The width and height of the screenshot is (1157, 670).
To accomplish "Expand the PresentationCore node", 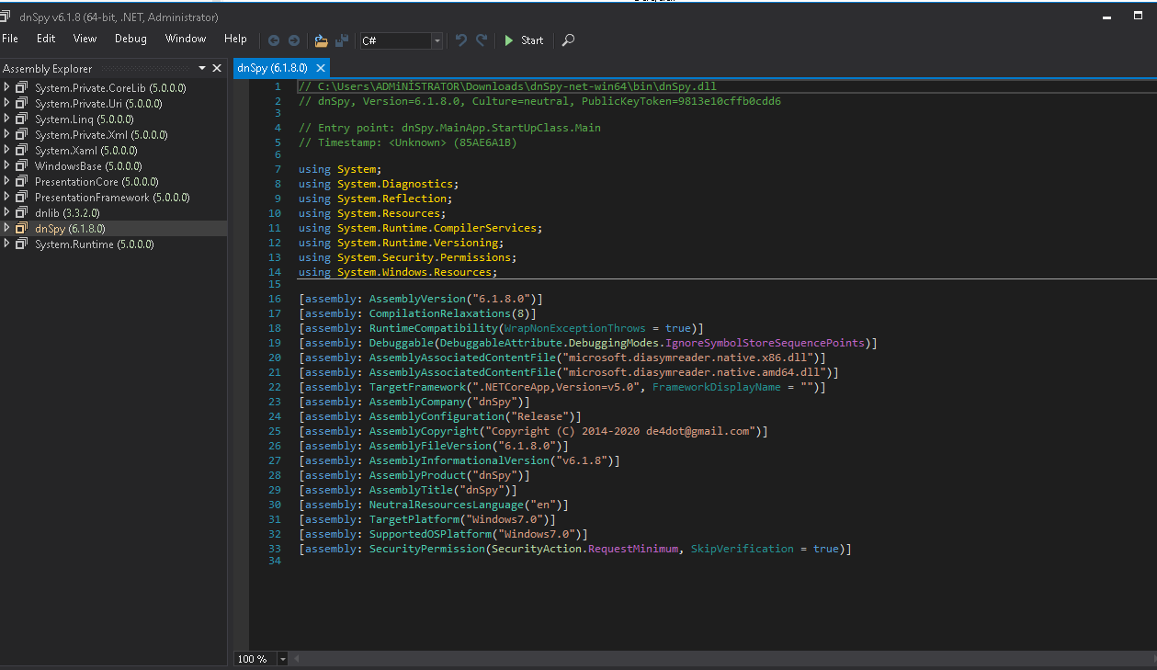I will coord(6,181).
